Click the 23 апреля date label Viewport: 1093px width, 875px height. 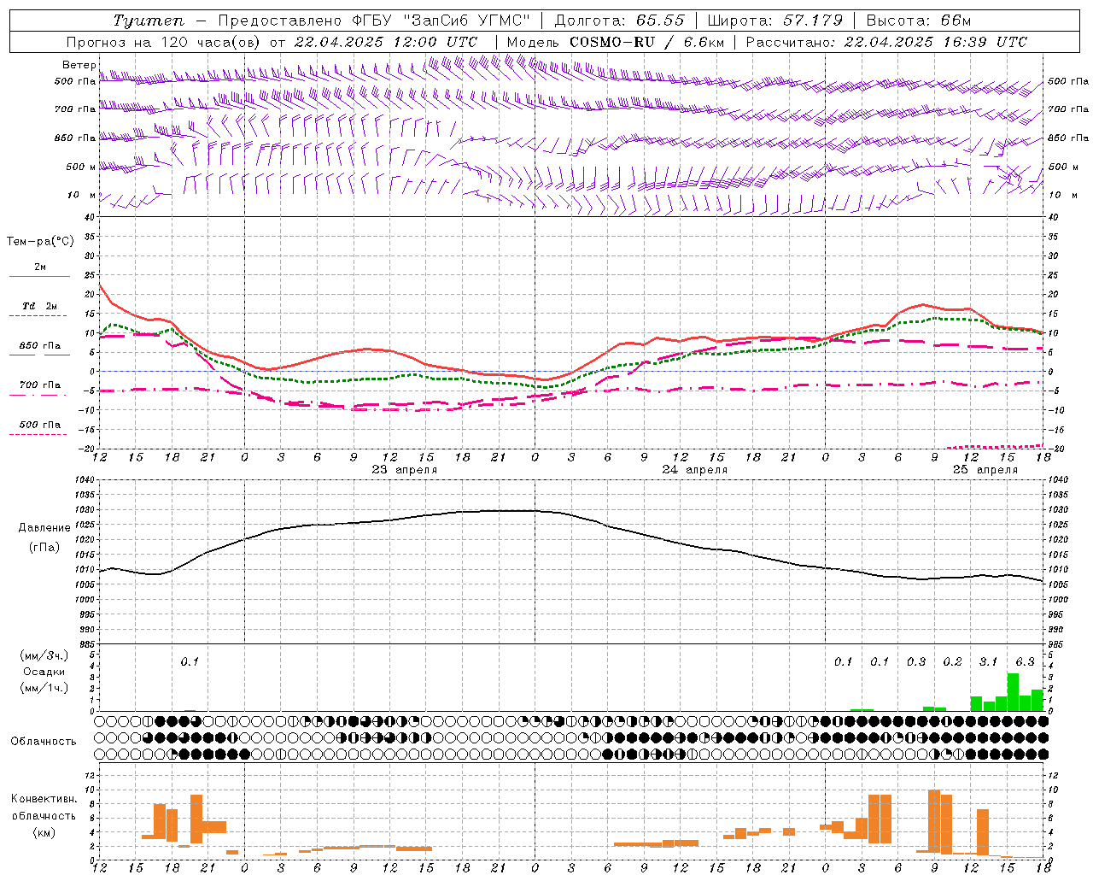(x=405, y=470)
